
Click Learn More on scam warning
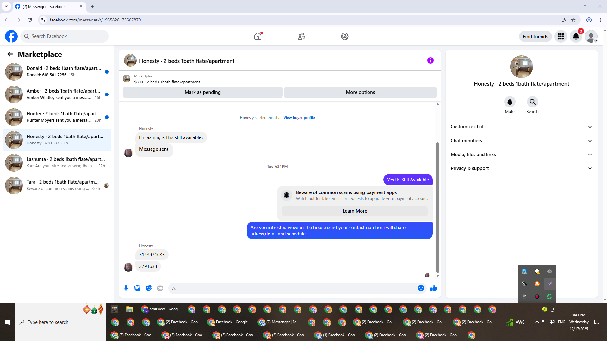click(355, 211)
